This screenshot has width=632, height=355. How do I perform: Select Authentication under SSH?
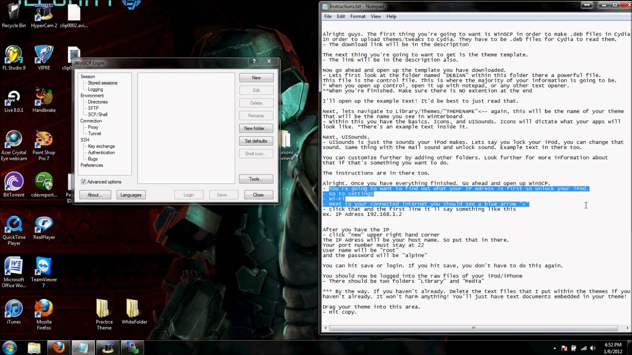[x=101, y=152]
